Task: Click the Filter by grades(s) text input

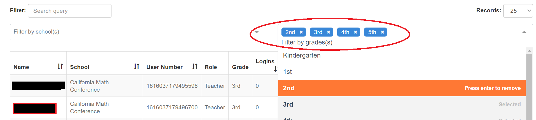Action: point(307,42)
